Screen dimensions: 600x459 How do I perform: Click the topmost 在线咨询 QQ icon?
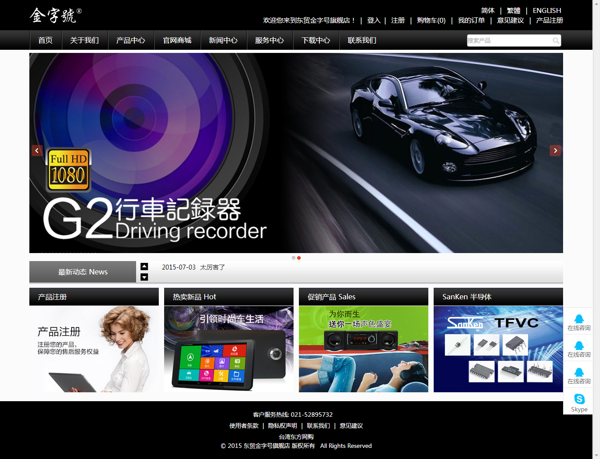(x=579, y=319)
